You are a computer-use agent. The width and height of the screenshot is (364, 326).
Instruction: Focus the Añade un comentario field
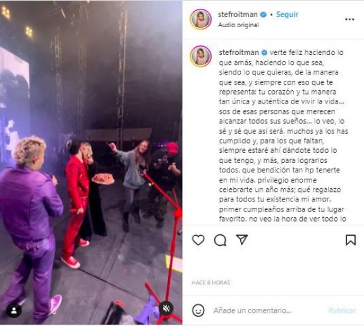click(x=252, y=310)
